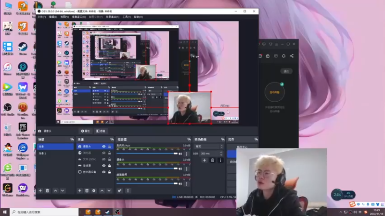
Task: Open 麦克风/Aux channel options menu
Action: [187, 154]
